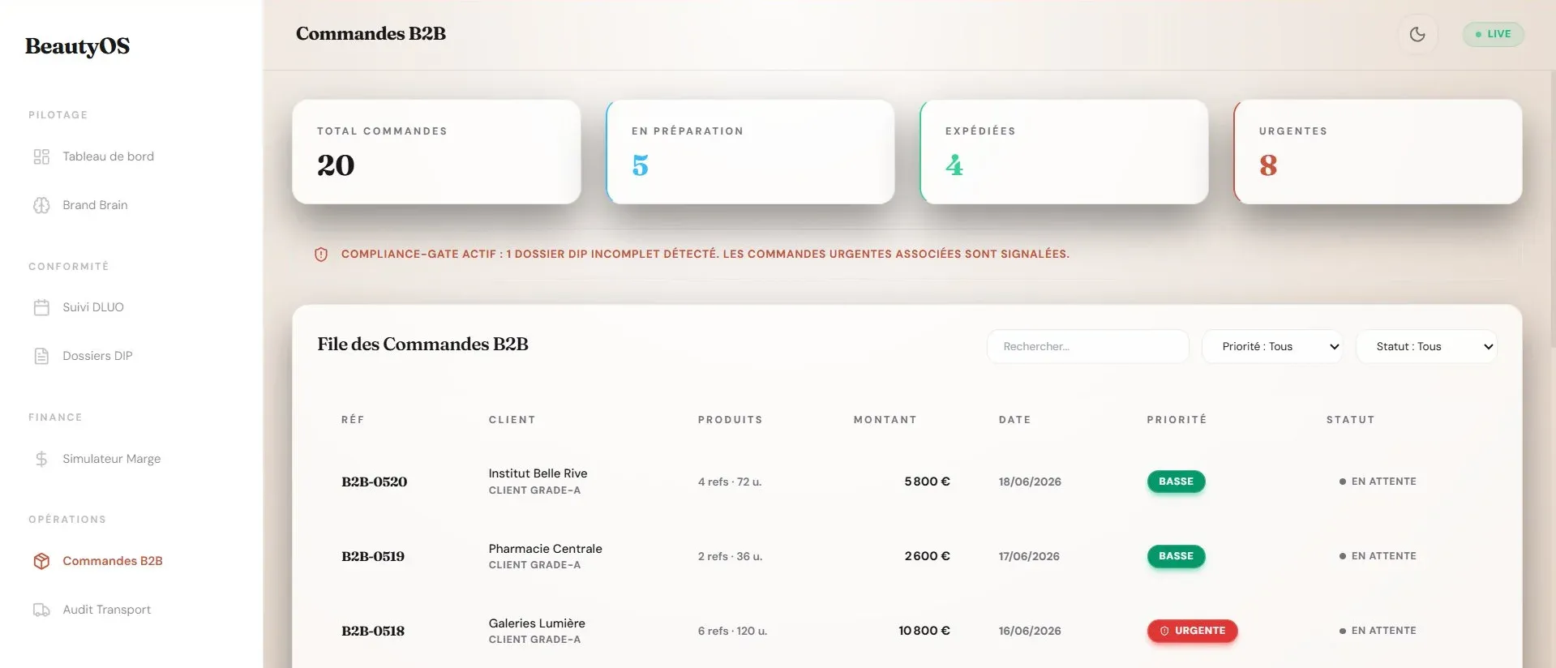
Task: Focus the Rechercher search field
Action: pos(1087,346)
